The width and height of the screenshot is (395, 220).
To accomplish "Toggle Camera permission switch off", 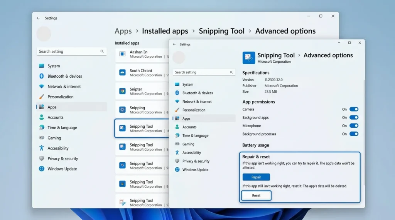I will click(354, 109).
